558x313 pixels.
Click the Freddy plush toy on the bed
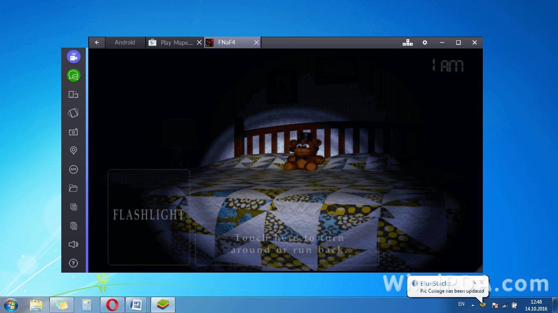[304, 152]
